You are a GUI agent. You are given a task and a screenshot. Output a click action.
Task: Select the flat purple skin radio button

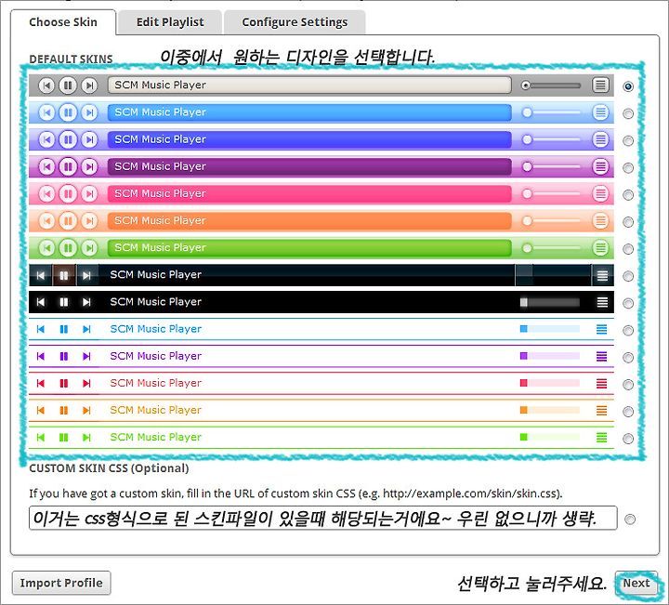627,358
